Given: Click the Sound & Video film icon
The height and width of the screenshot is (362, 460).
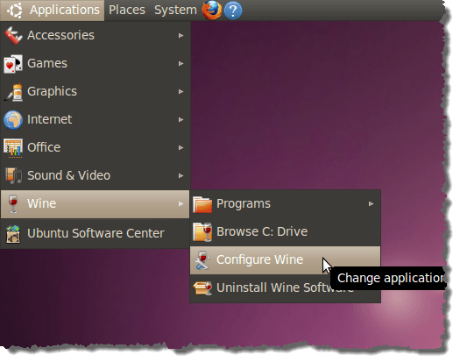Looking at the screenshot, I should point(13,176).
